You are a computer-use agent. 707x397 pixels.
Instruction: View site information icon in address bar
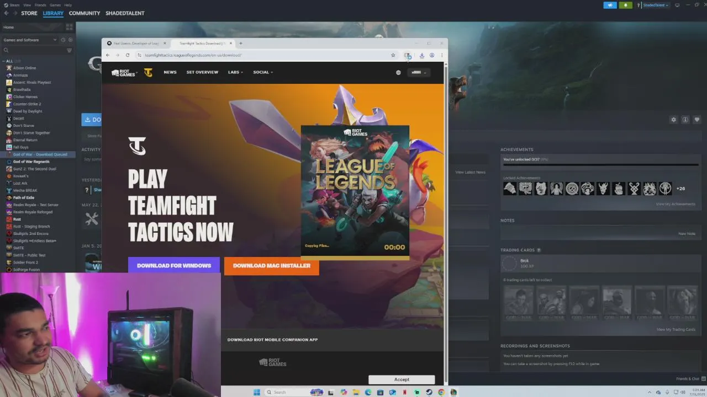139,55
